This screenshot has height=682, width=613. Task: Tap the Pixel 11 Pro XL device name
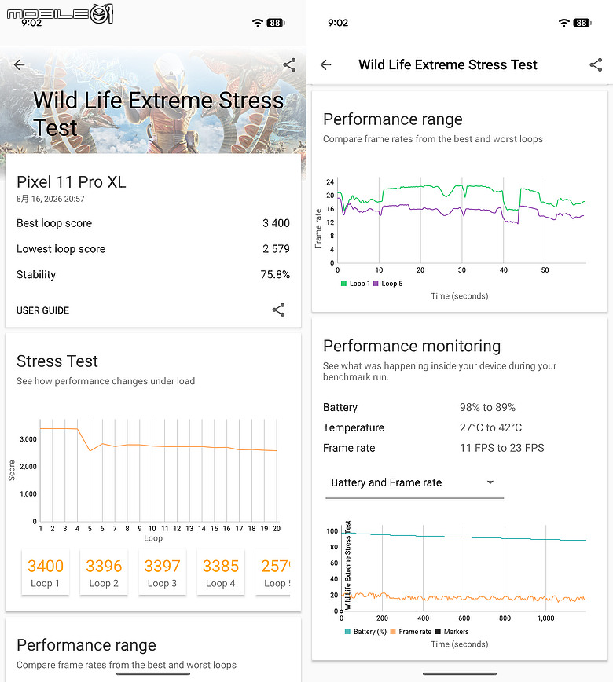(72, 181)
